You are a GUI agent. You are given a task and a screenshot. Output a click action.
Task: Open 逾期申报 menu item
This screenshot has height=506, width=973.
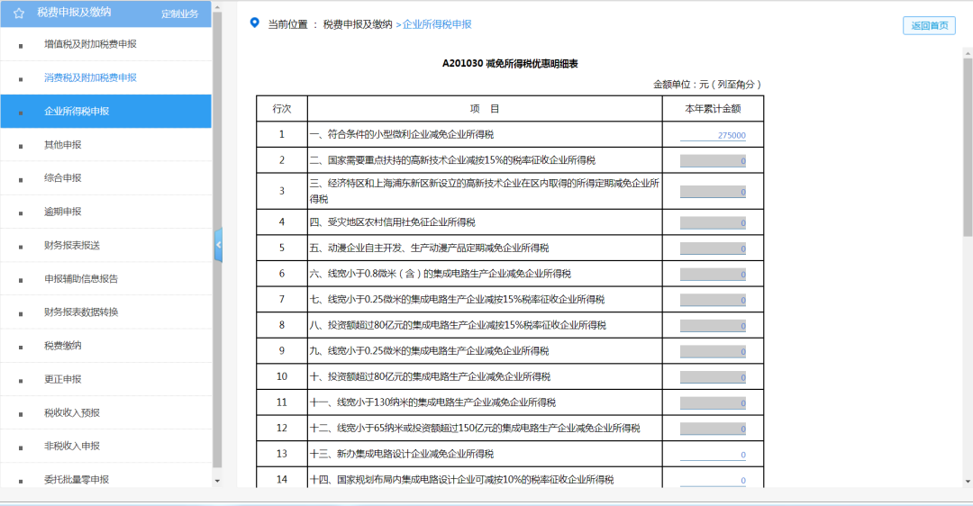106,212
